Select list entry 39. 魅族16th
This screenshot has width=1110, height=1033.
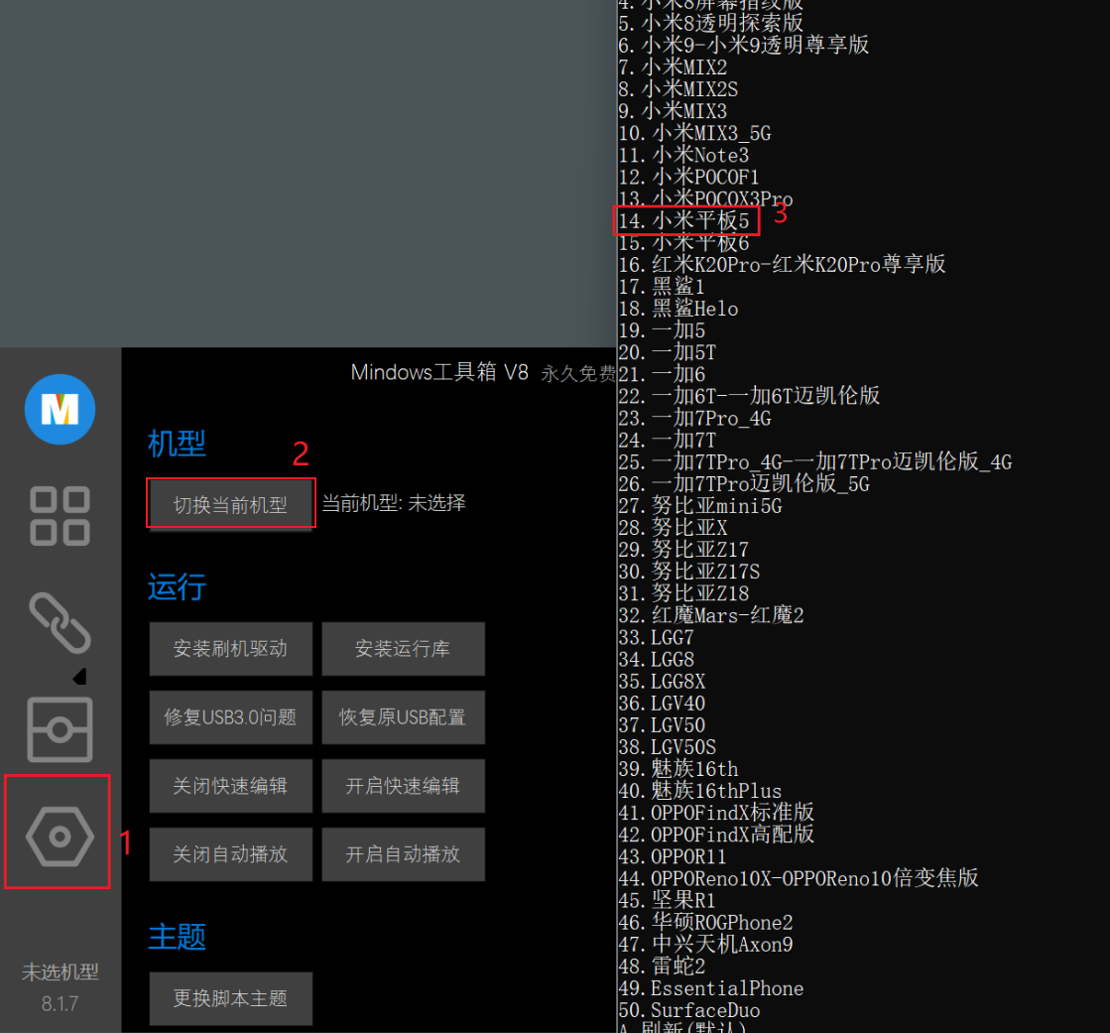[678, 770]
